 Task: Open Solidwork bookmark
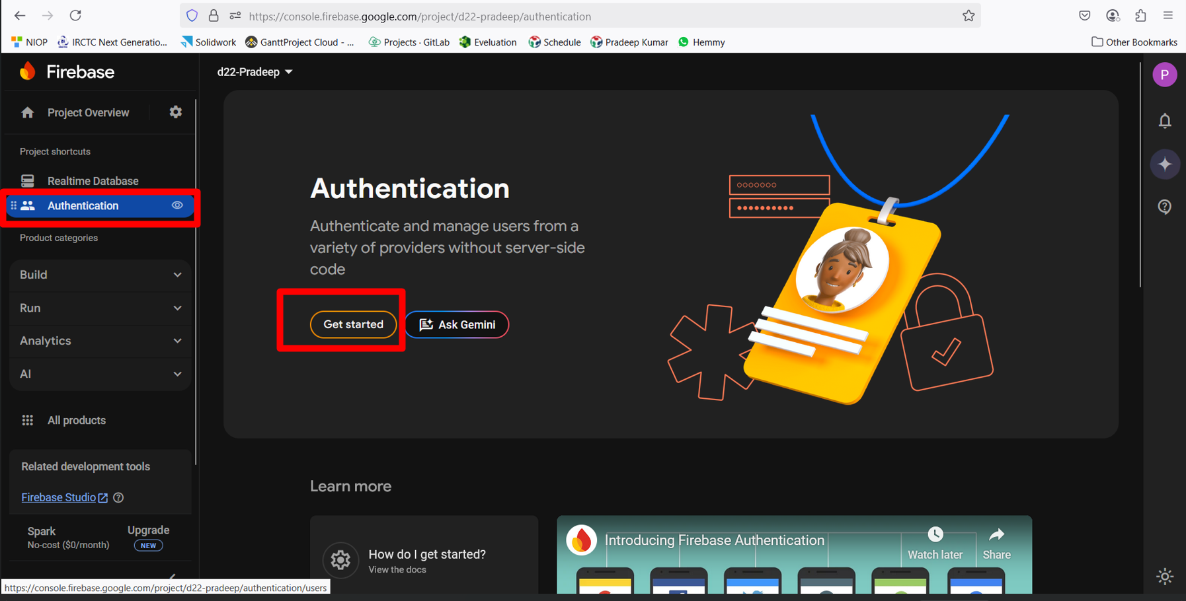coord(208,42)
